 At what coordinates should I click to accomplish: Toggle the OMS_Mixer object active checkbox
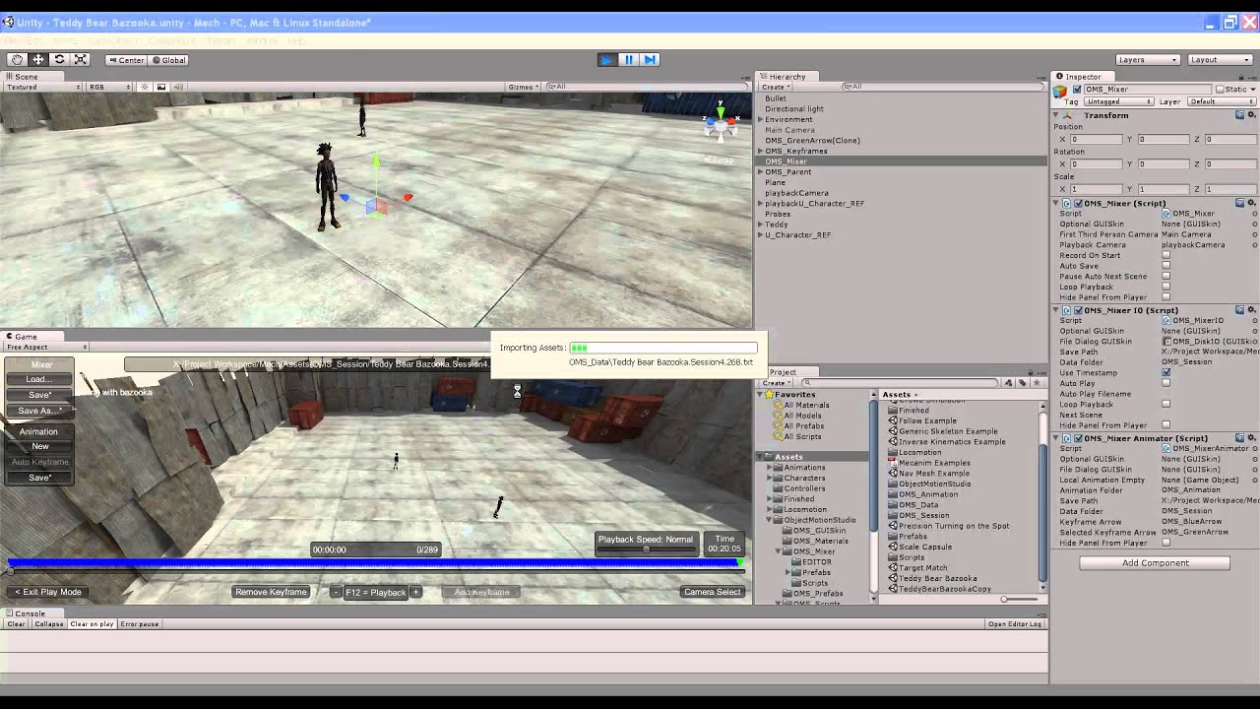click(x=1077, y=90)
